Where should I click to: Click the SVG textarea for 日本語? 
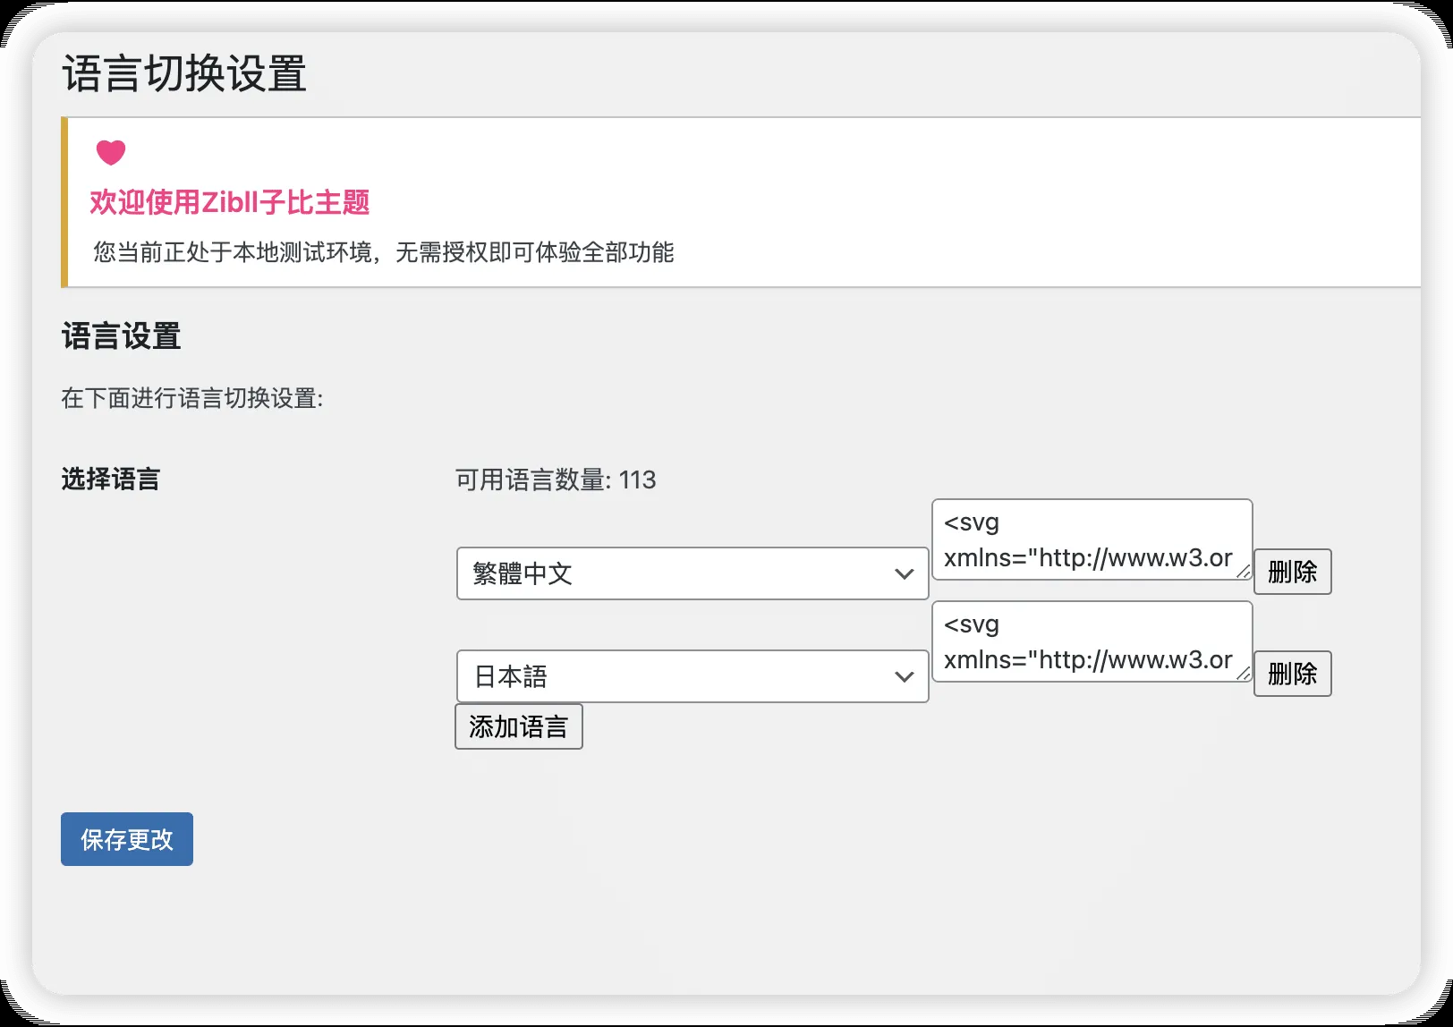1092,641
